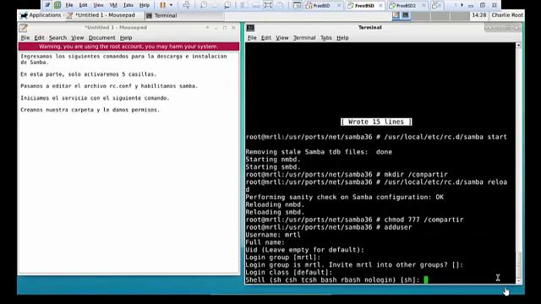Click text line 'Creamos nuestra carpeta y le damos permisos.'
This screenshot has width=541, height=304.
(90, 110)
